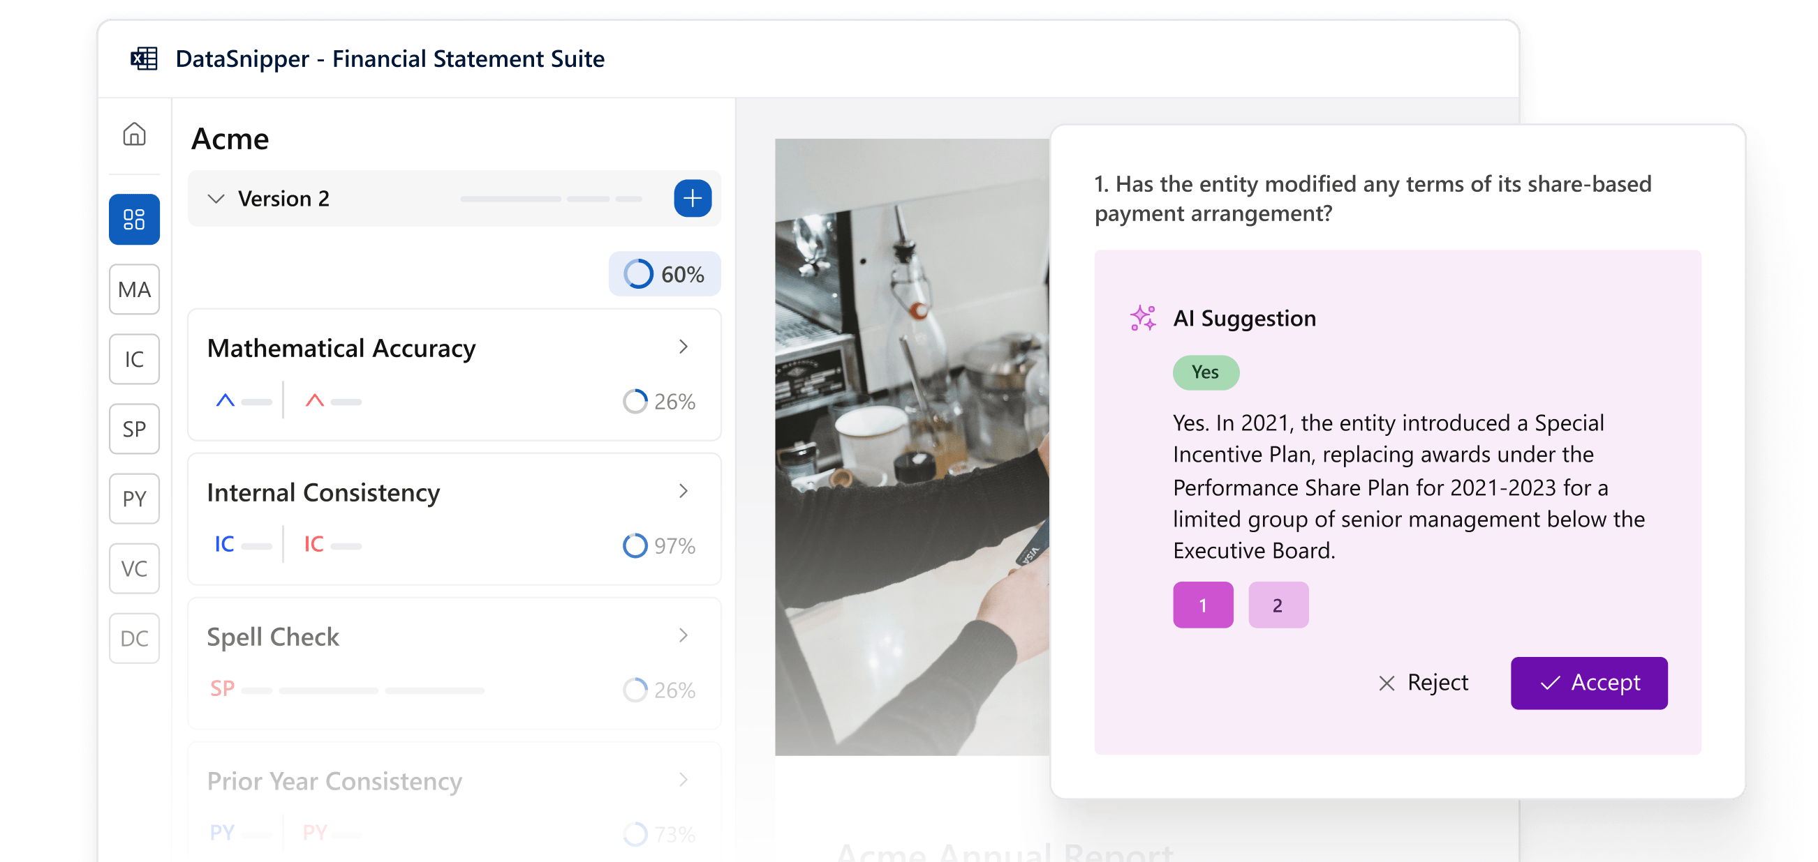Click the AI Suggestion sparkle icon
The height and width of the screenshot is (862, 1818).
(x=1143, y=319)
